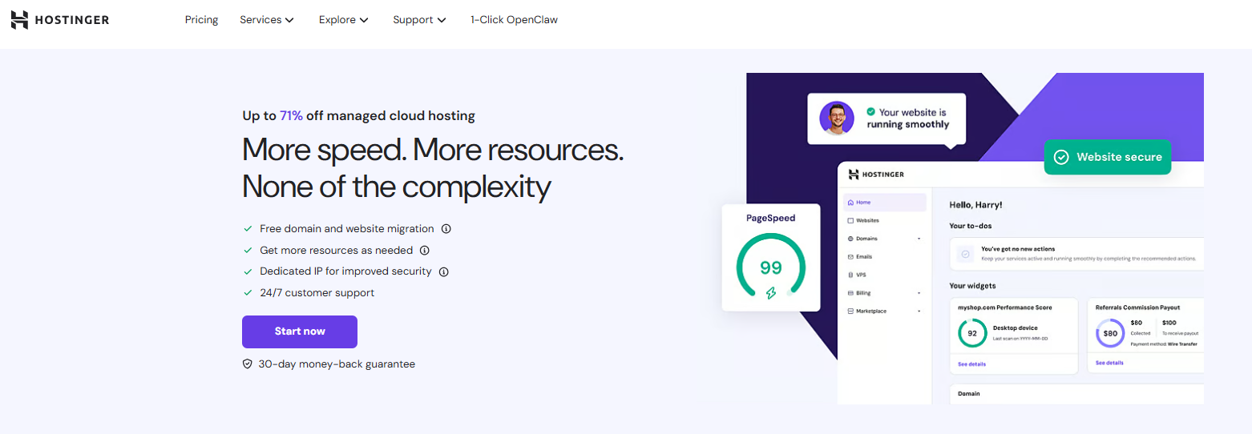Expand the Services menu
This screenshot has width=1252, height=434.
(267, 20)
